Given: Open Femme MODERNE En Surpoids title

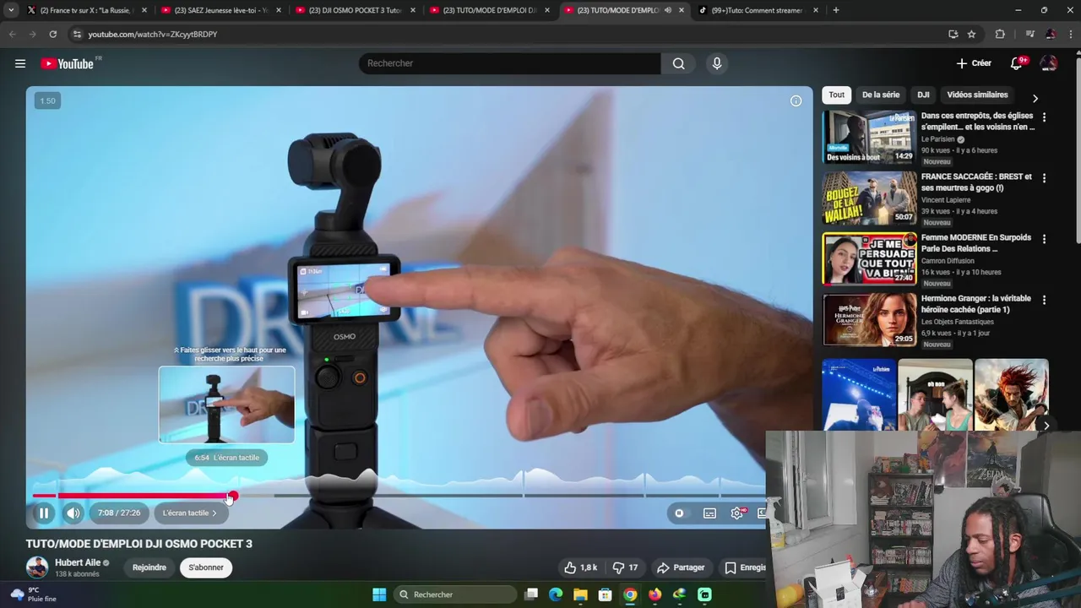Looking at the screenshot, I should tap(975, 243).
